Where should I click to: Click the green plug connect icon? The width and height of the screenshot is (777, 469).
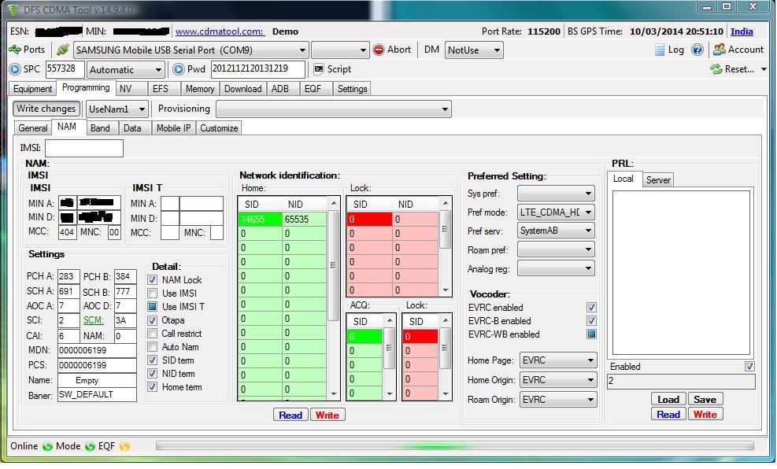point(62,50)
